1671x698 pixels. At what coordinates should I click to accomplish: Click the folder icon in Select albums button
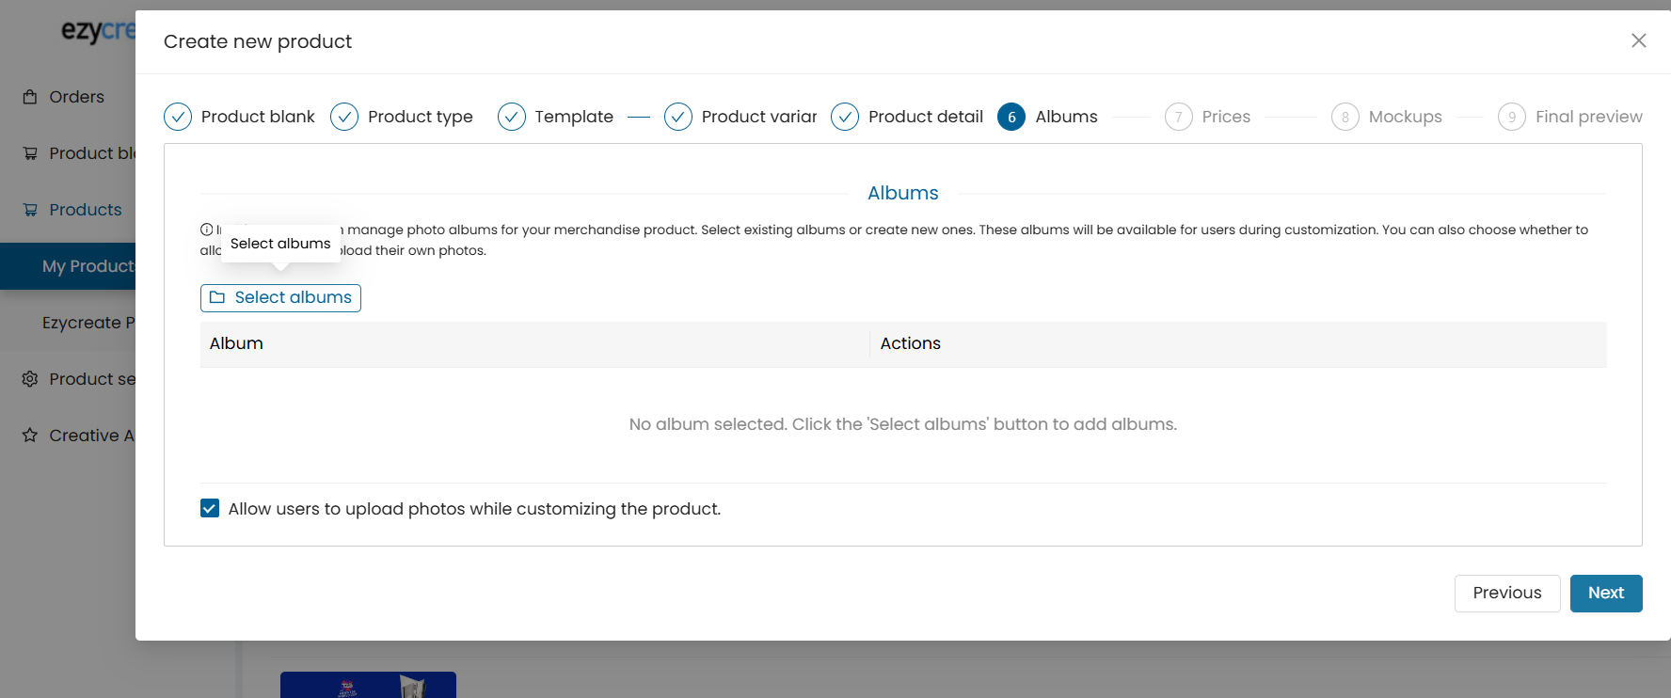tap(217, 297)
